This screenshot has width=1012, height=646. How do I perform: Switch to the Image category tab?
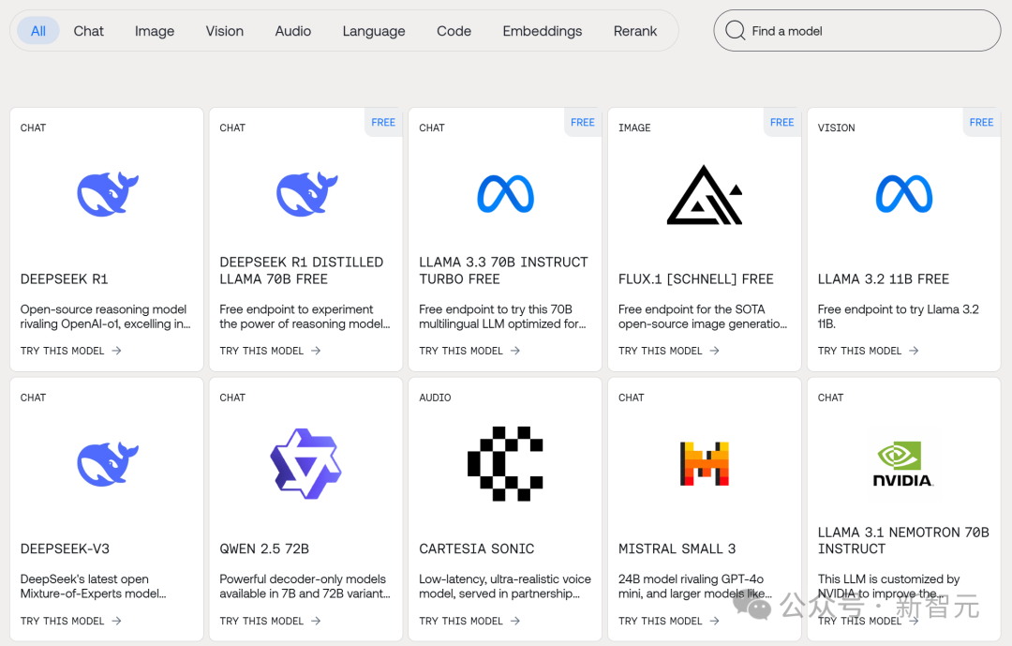coord(155,31)
